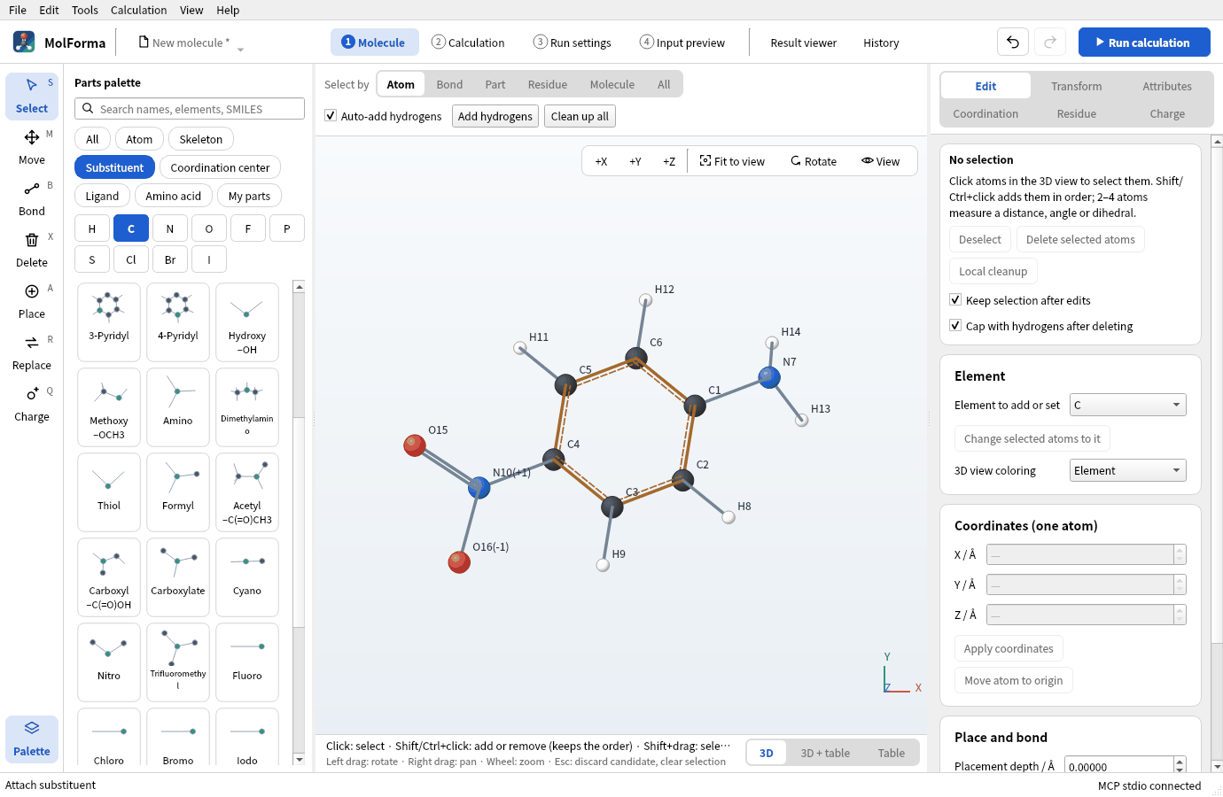Uncheck Keep selection after edits
This screenshot has width=1223, height=797.
tap(955, 300)
